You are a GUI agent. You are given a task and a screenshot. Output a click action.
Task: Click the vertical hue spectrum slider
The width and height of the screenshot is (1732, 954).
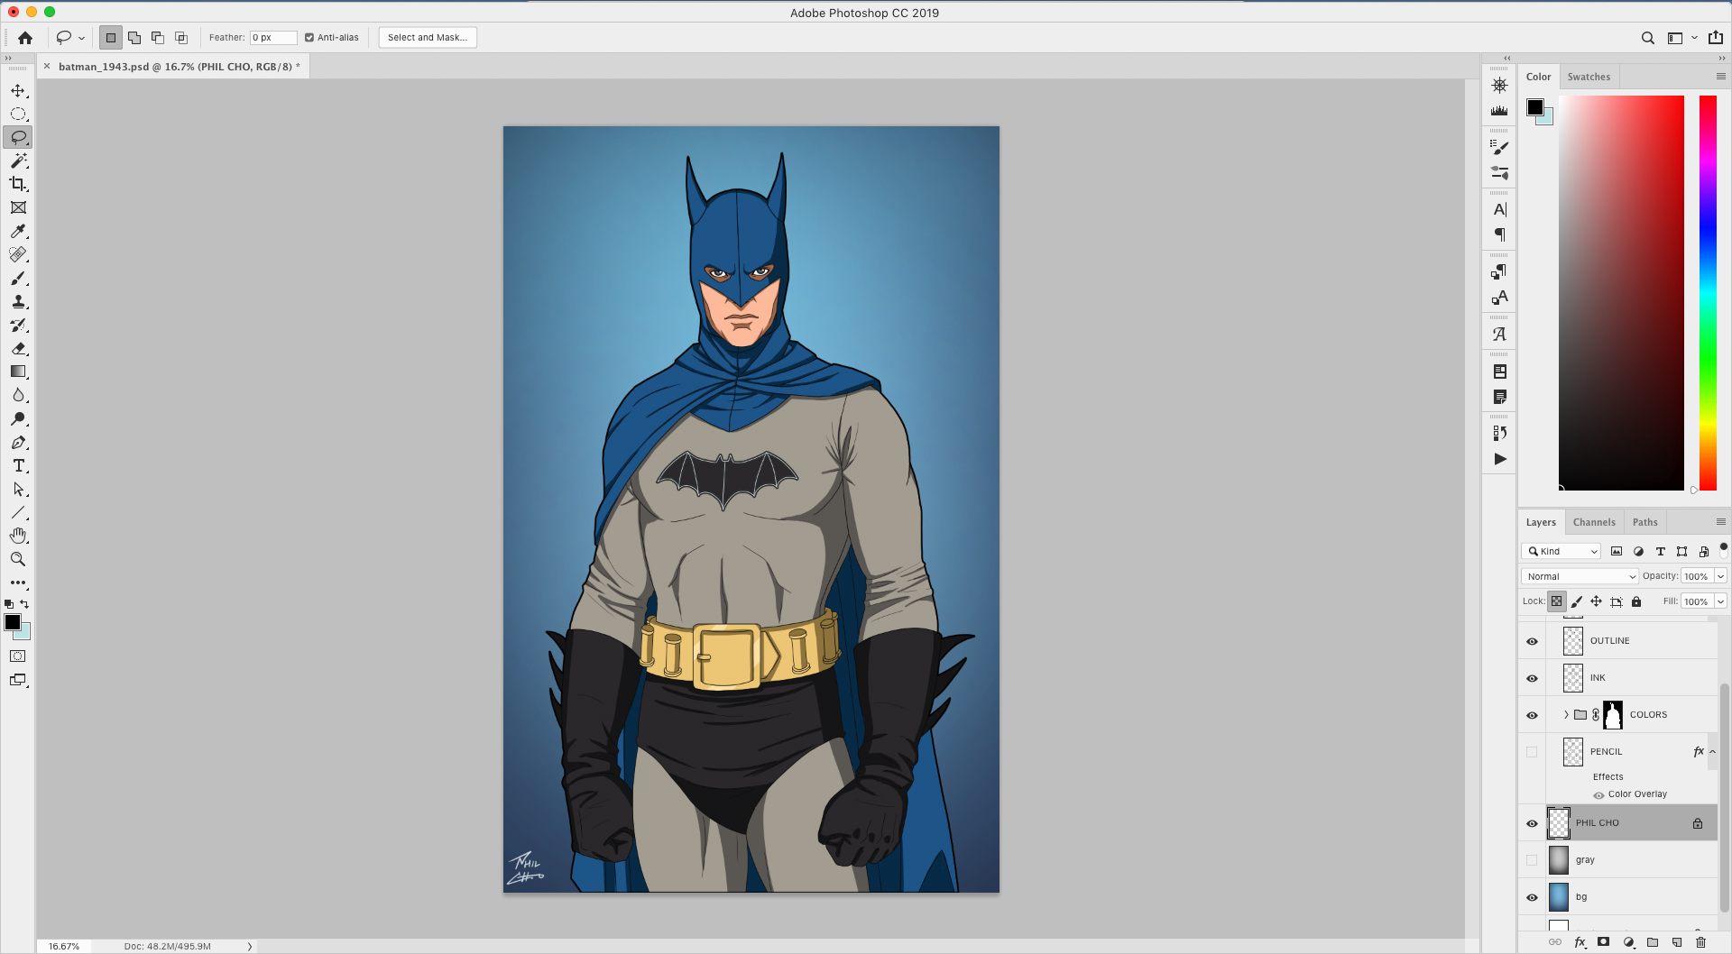coord(1708,293)
